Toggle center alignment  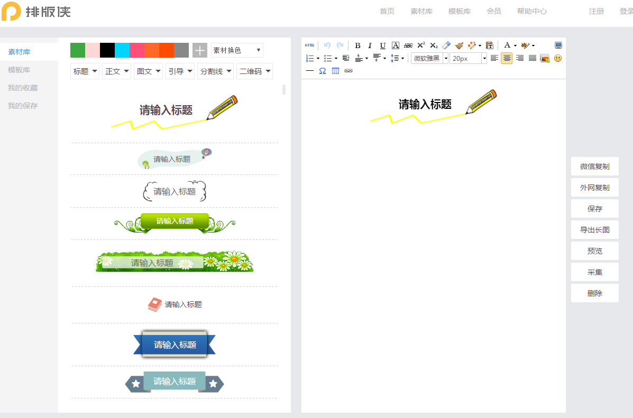point(507,58)
